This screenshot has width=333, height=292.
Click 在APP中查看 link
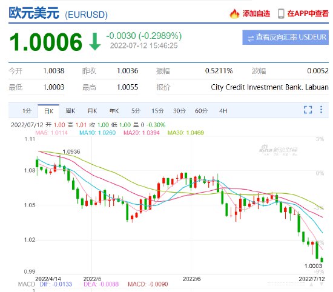(308, 13)
